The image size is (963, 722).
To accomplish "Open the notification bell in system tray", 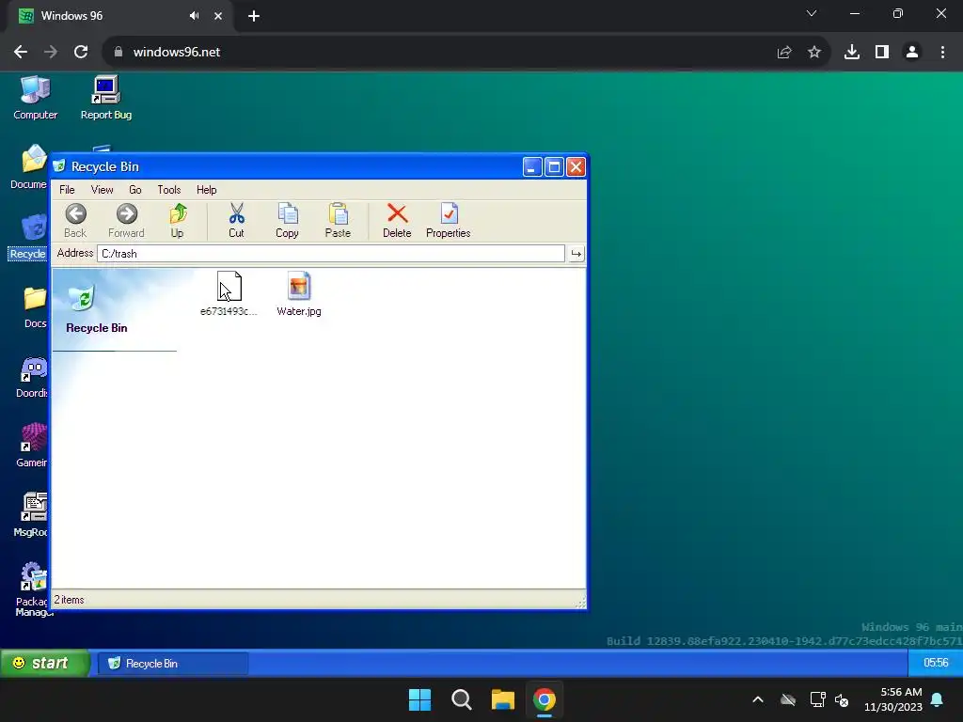I will [x=938, y=699].
